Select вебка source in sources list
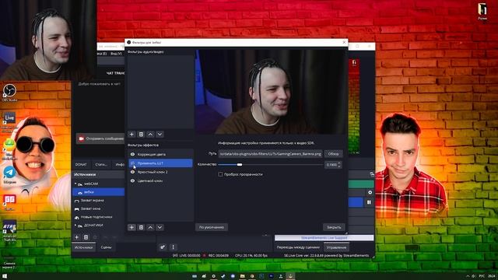This screenshot has width=498, height=280. click(x=99, y=192)
